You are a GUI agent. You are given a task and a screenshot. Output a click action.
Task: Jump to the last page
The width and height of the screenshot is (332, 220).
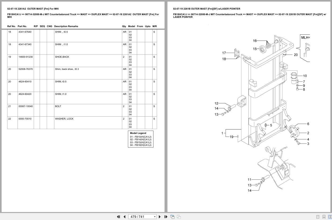(x=166, y=217)
